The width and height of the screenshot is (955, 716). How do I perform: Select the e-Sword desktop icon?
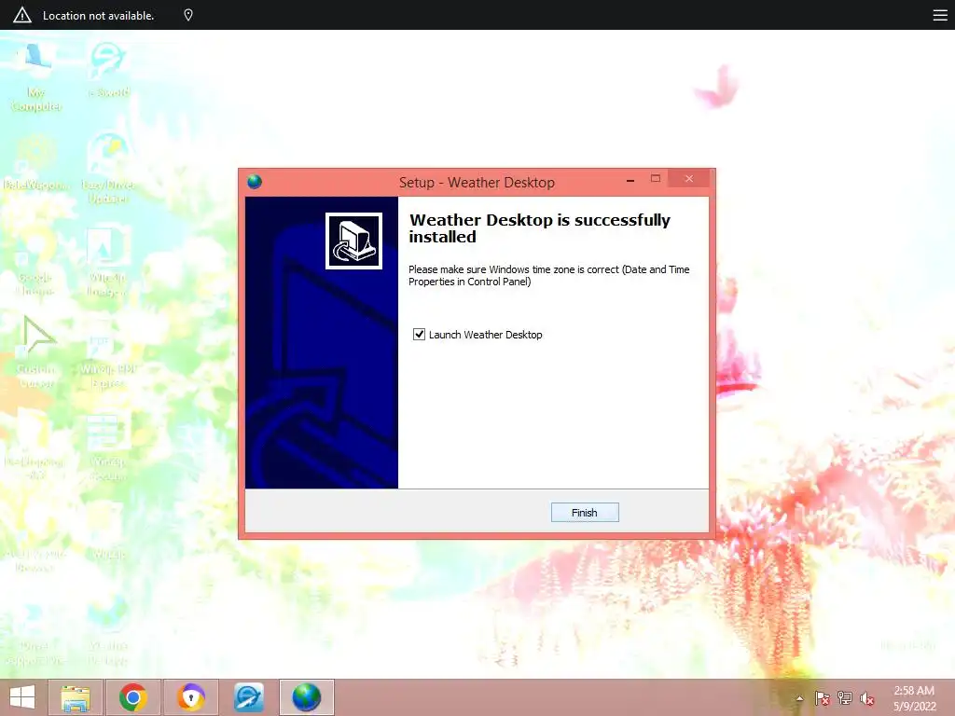point(108,70)
